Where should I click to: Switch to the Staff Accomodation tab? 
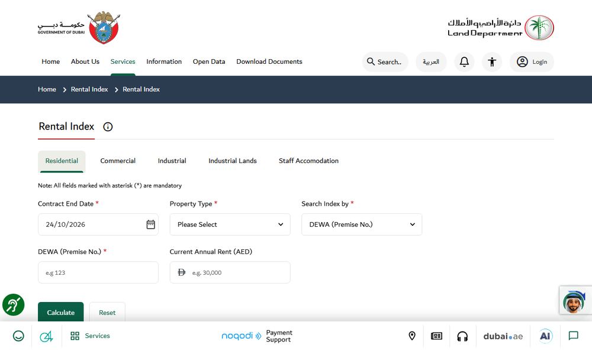[308, 161]
